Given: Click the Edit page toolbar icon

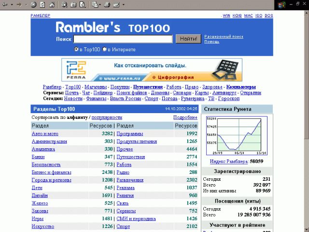Looking at the screenshot, I should pos(116,5).
